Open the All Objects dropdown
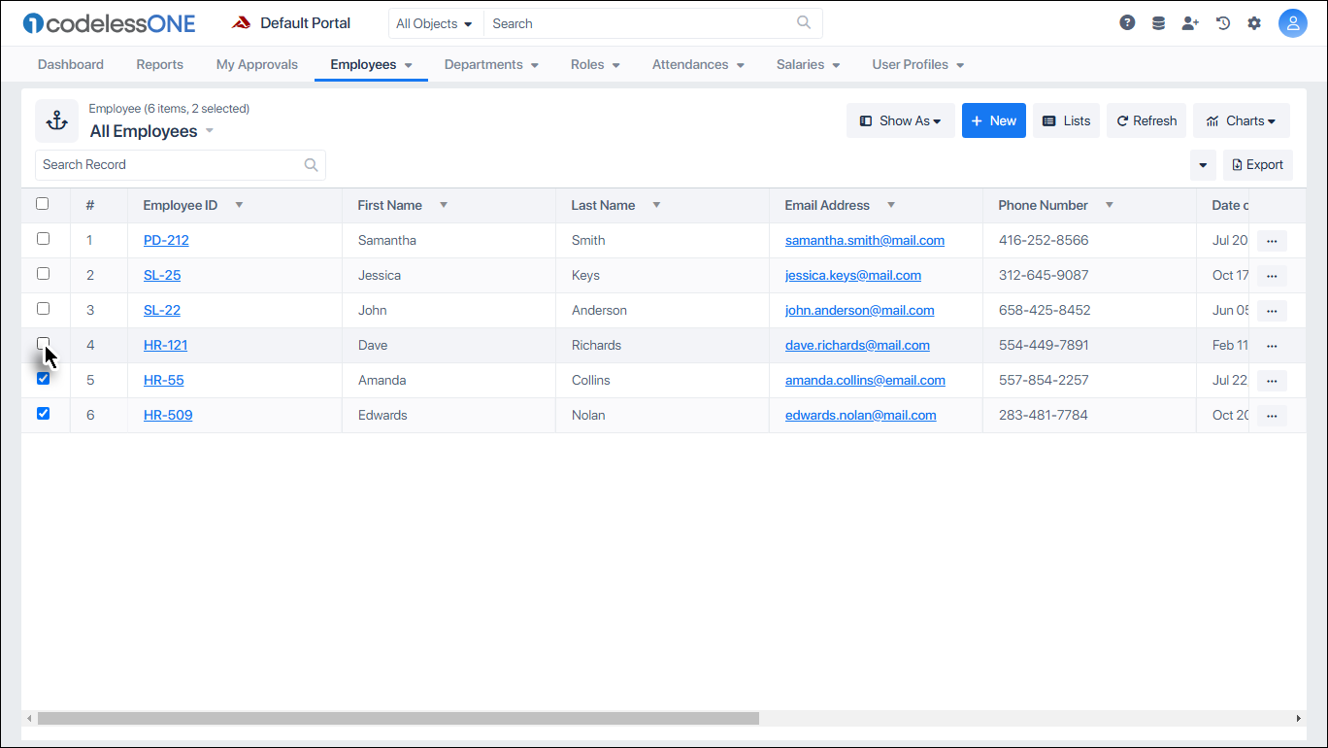 click(434, 22)
